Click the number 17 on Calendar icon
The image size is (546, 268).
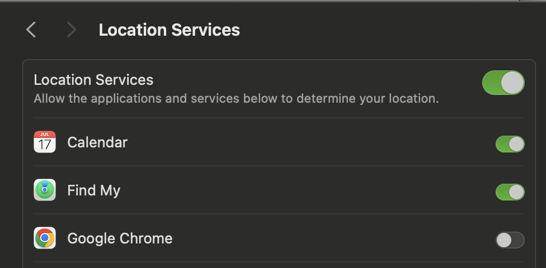coord(45,145)
